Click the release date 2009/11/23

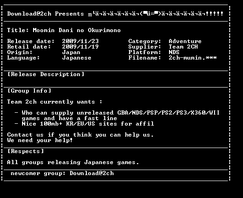[x=80, y=41]
